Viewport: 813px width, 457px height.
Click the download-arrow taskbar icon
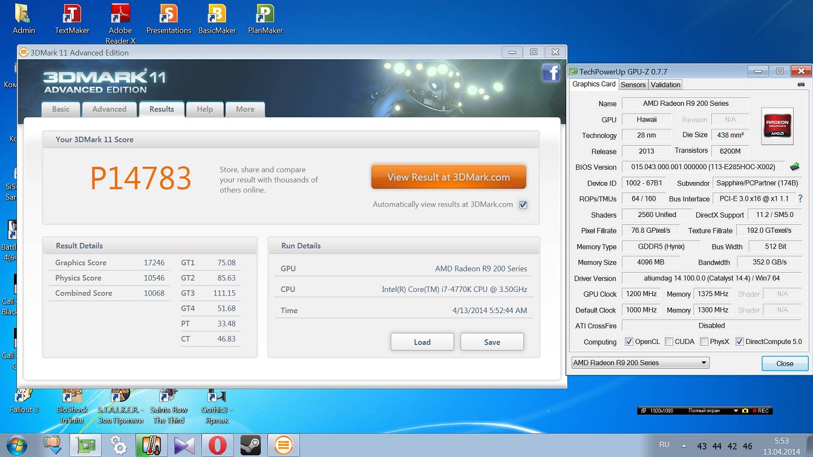coord(53,445)
